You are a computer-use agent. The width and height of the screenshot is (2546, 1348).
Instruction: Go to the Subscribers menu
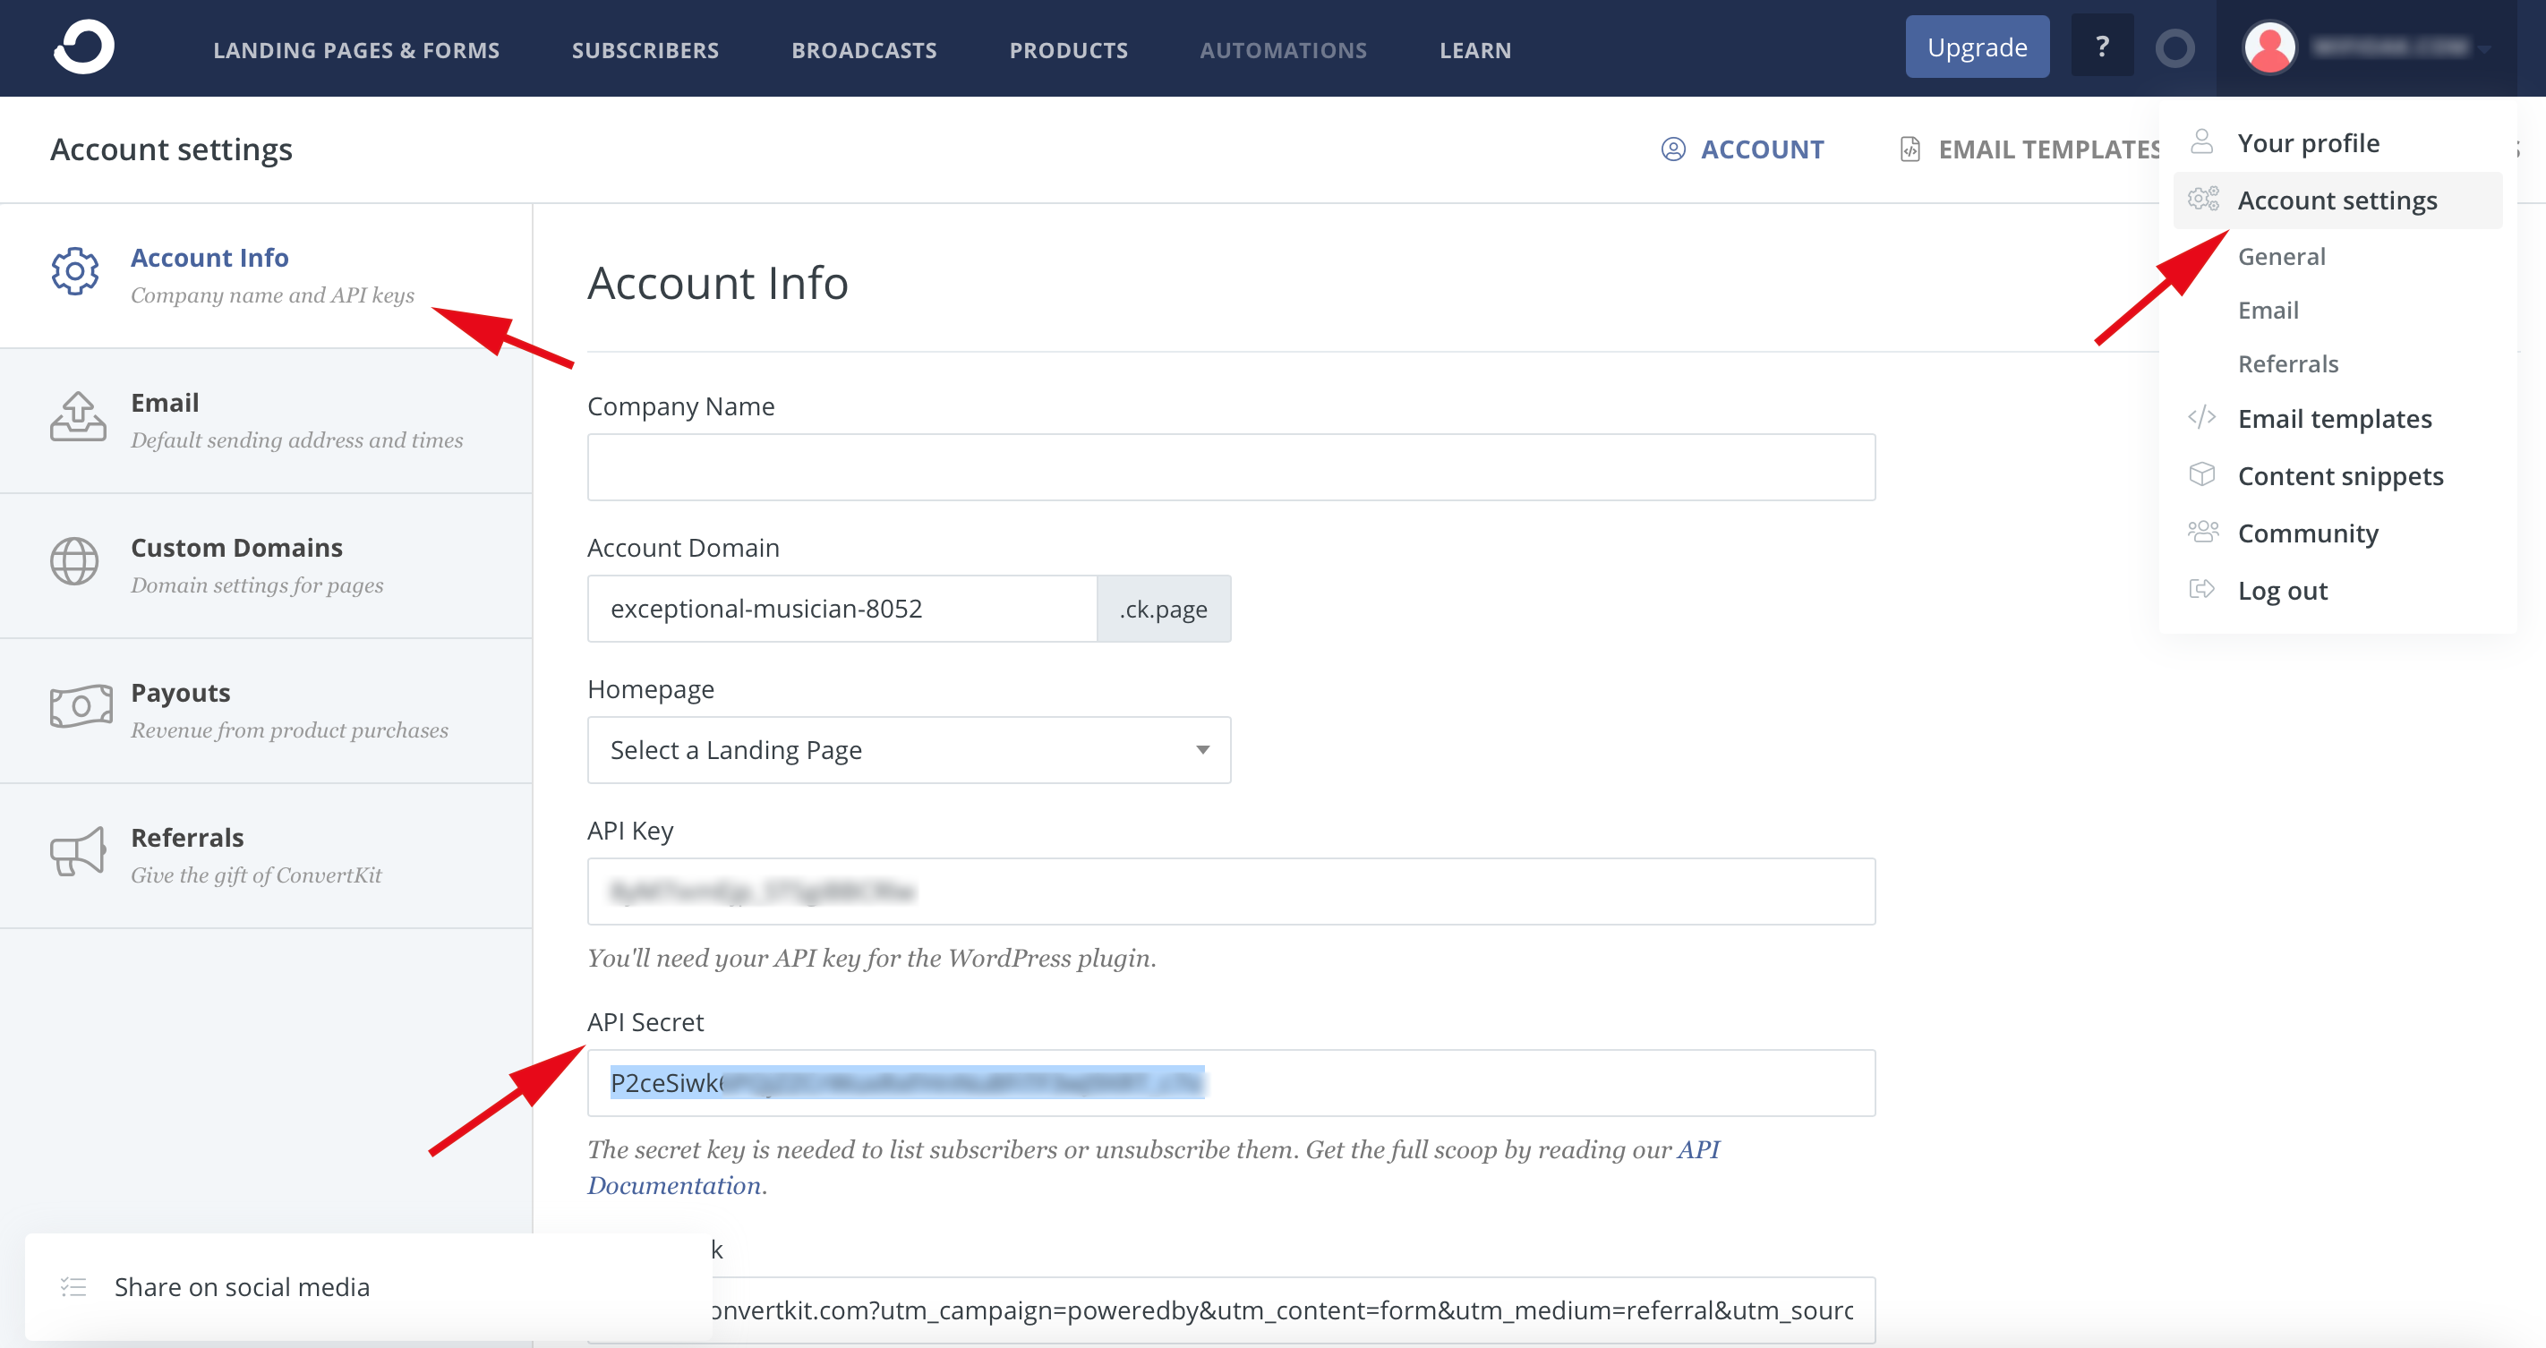point(645,49)
